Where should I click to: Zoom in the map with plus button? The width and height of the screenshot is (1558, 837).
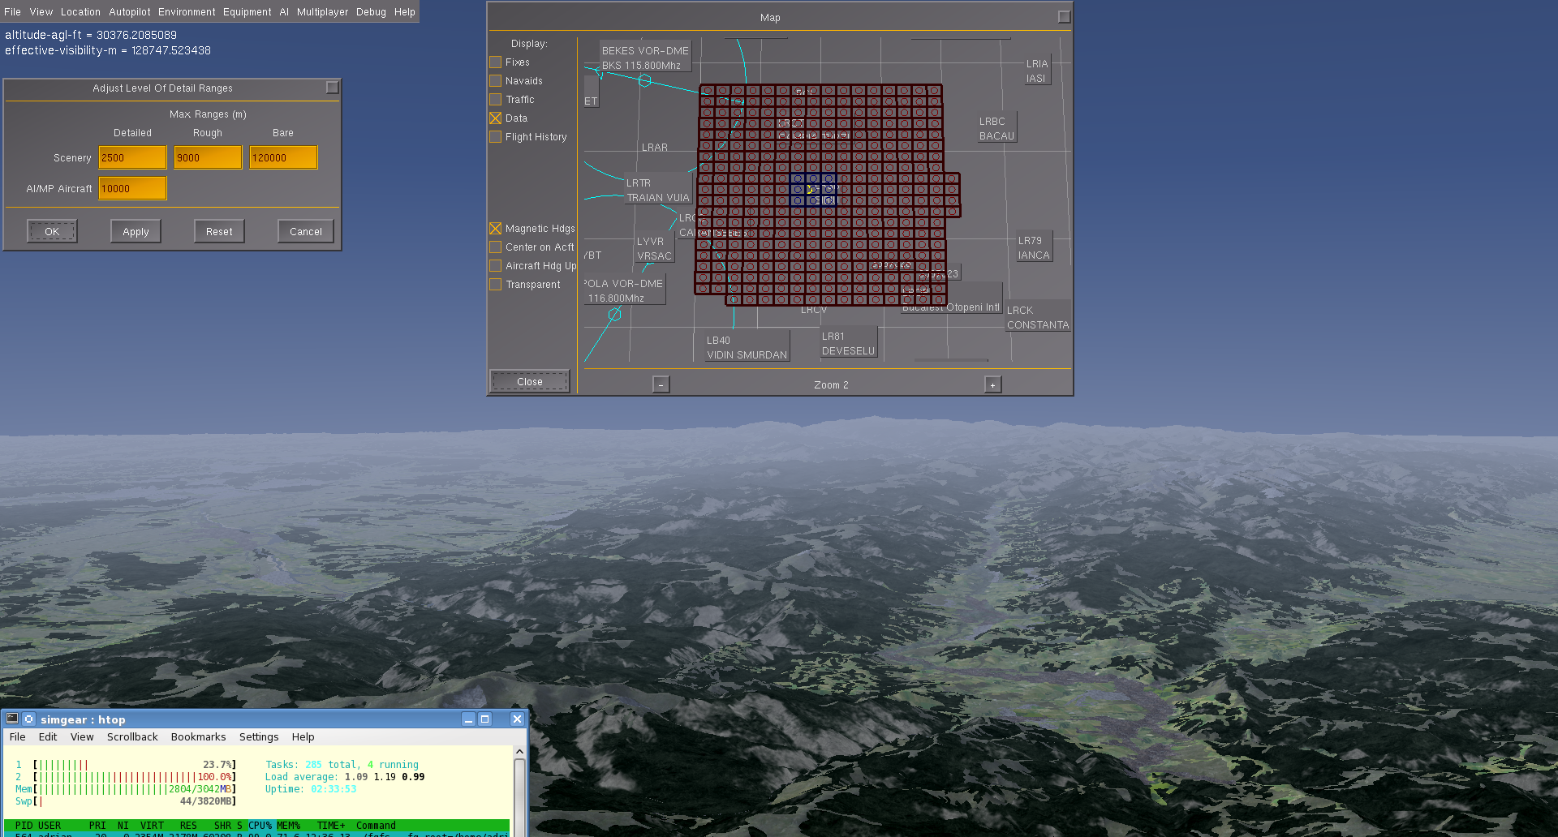point(992,384)
